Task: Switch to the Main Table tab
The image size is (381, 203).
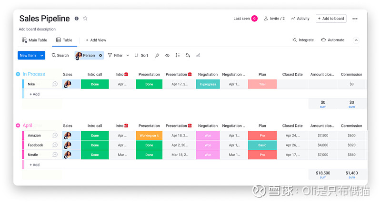Action: point(34,40)
